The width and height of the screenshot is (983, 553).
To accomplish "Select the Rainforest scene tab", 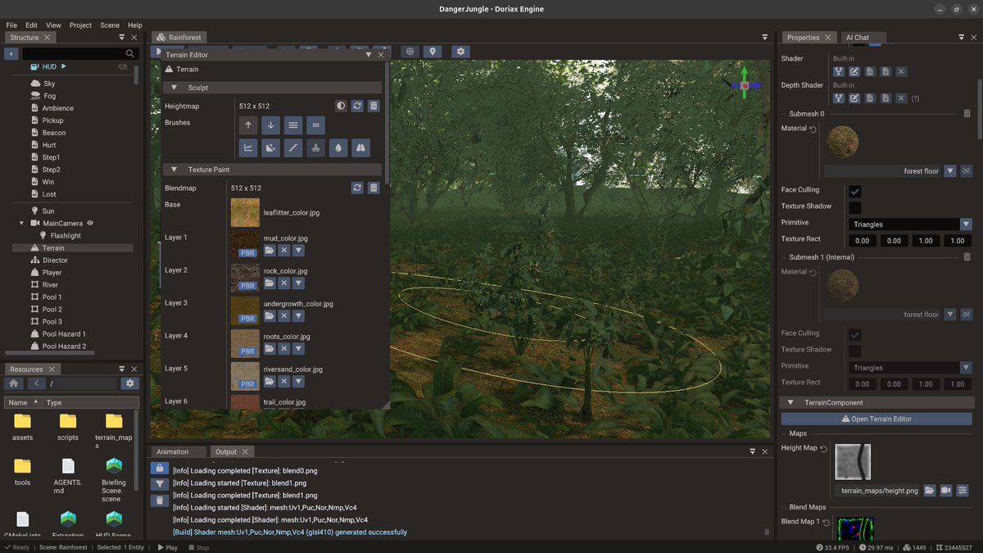I will (179, 37).
